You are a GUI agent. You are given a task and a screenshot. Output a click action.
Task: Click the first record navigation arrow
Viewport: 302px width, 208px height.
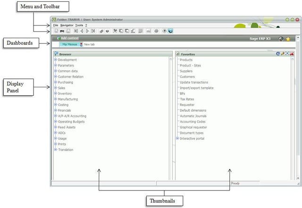[x=76, y=31]
